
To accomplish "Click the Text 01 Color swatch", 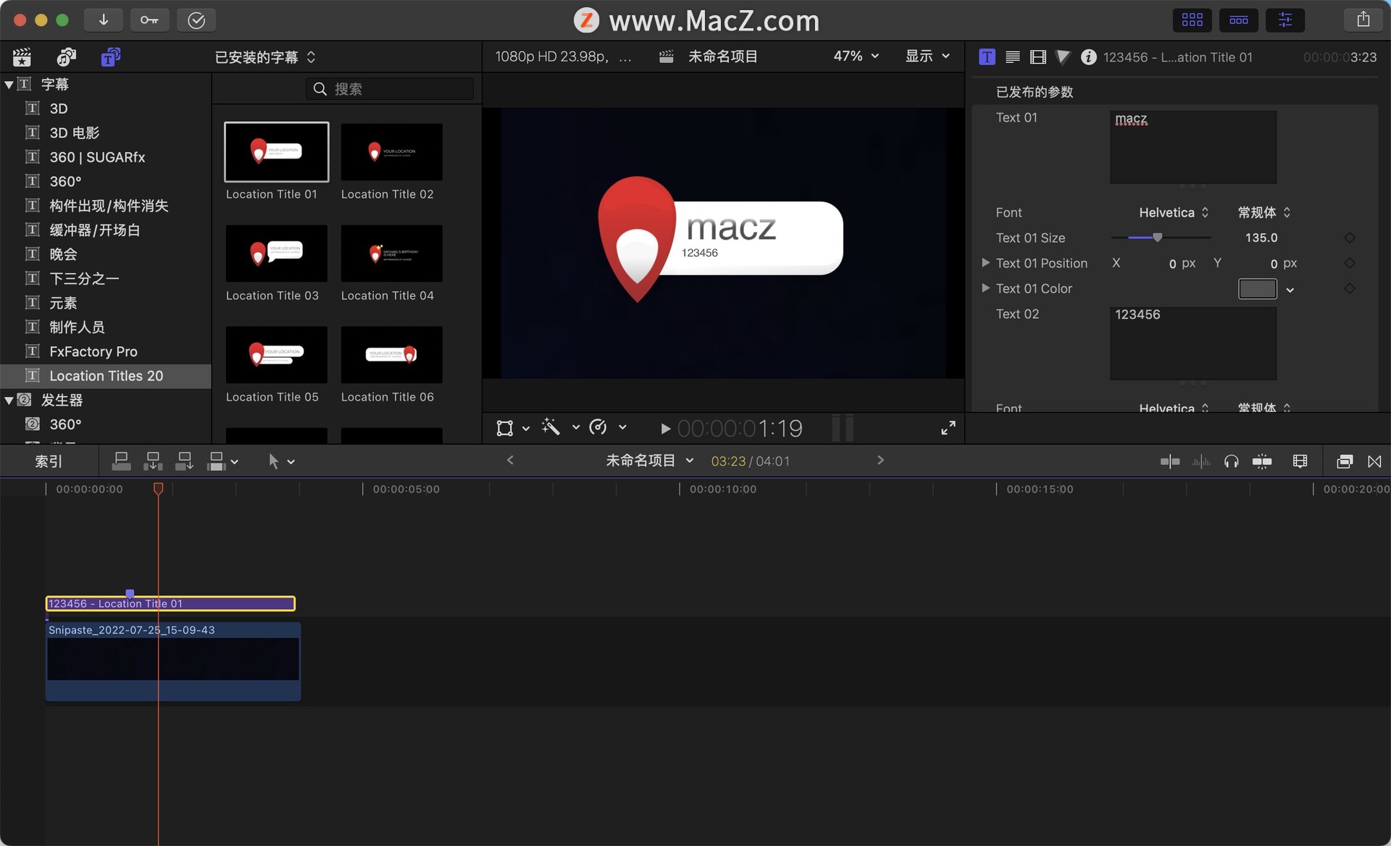I will point(1257,288).
